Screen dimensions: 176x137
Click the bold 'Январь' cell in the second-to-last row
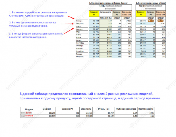[x=82, y=54]
